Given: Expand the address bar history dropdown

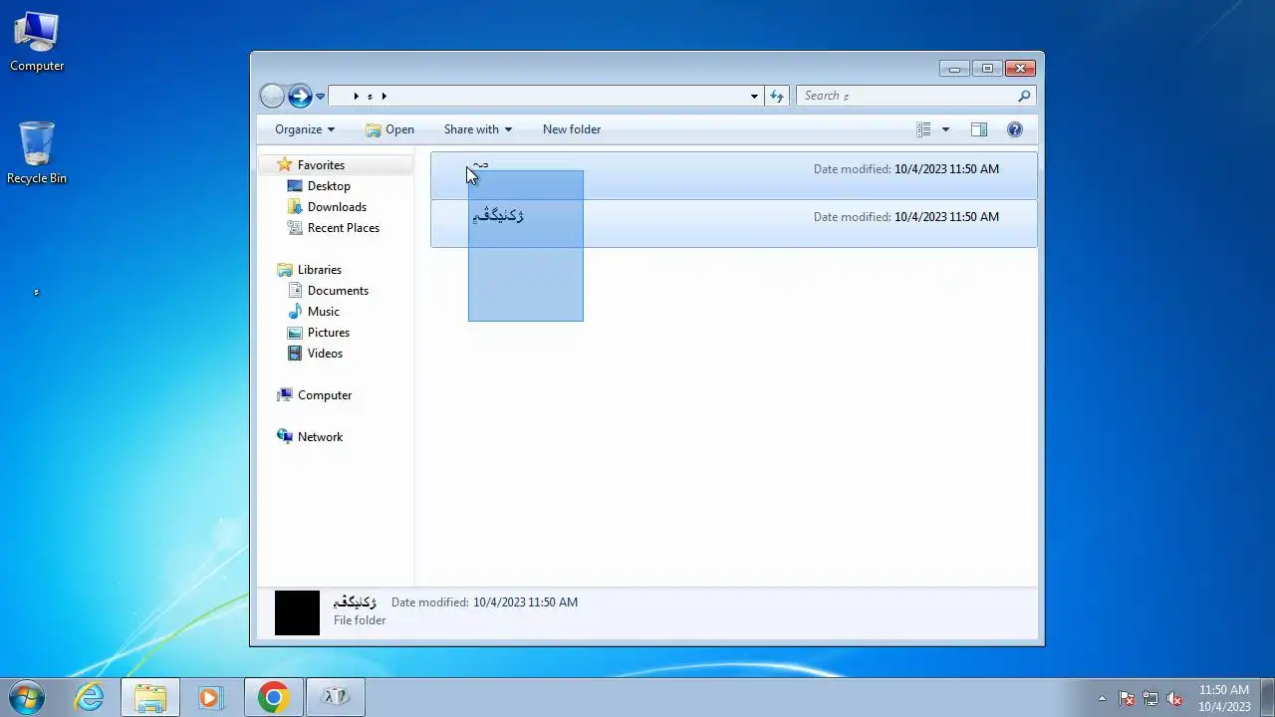Looking at the screenshot, I should pyautogui.click(x=754, y=96).
